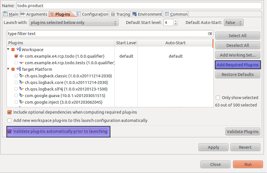
Task: Open the Default Auto-Start dropdown
Action: pos(234,23)
